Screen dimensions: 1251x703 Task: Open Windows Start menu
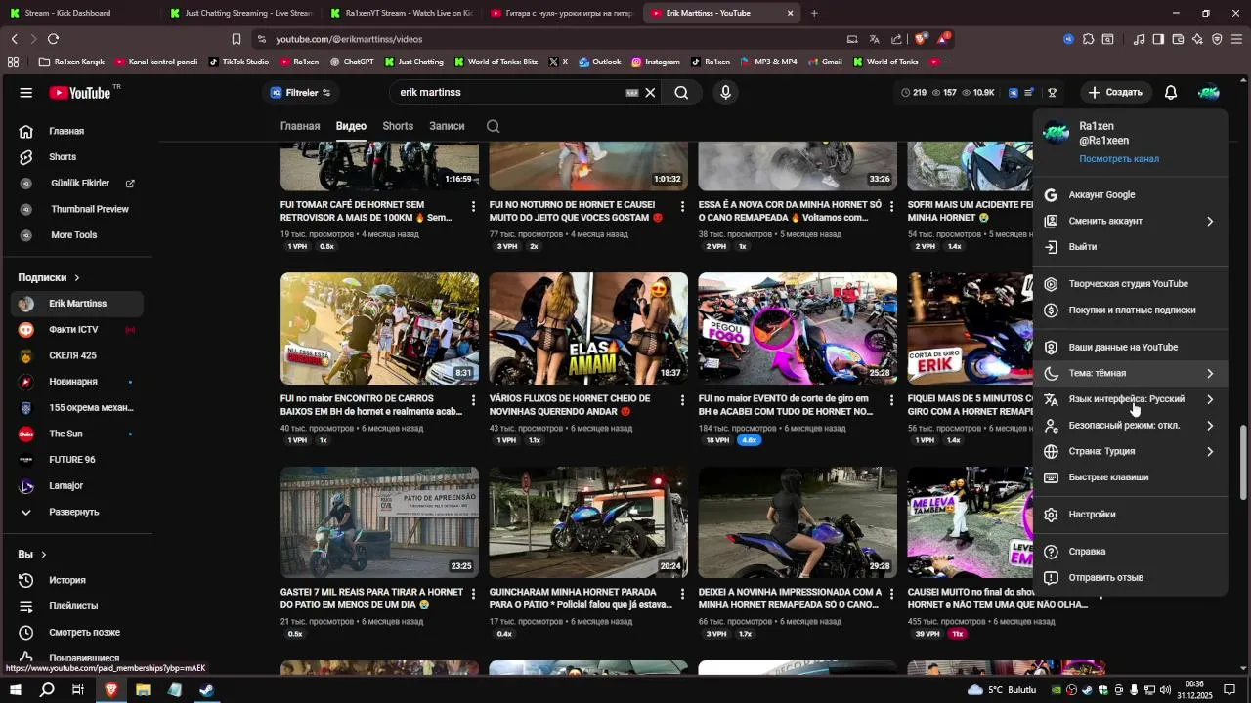click(16, 690)
